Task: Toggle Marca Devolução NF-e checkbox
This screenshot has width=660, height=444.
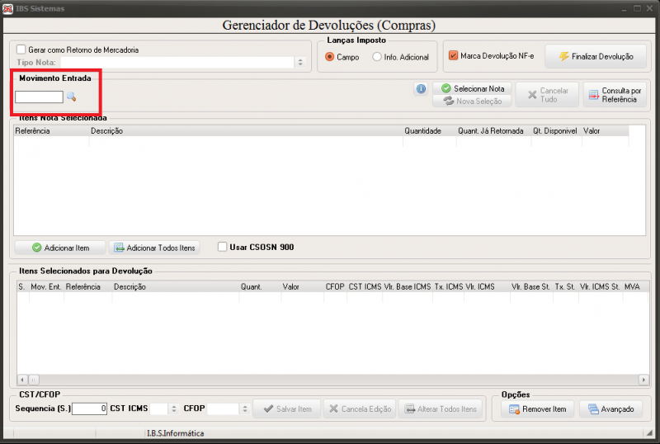Action: (x=453, y=55)
